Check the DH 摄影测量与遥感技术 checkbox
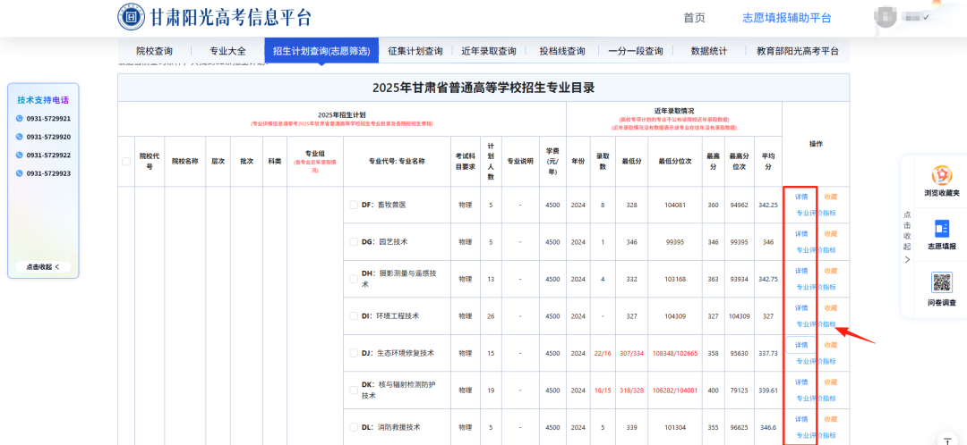This screenshot has height=445, width=967. pyautogui.click(x=354, y=279)
